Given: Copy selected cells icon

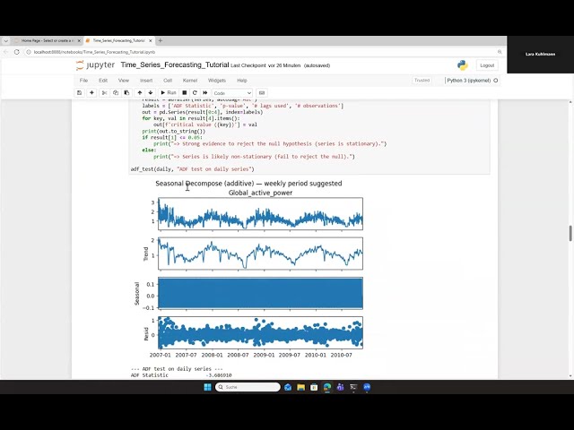Looking at the screenshot, I should [x=116, y=93].
